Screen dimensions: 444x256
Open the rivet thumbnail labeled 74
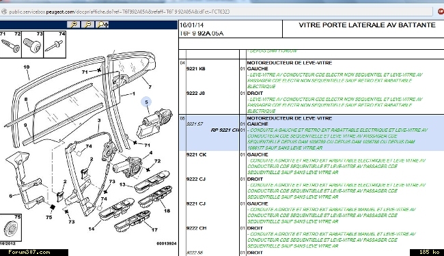[55, 44]
